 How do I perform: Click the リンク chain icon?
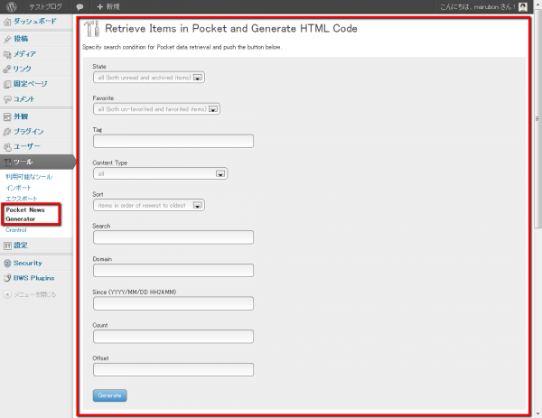[7, 70]
